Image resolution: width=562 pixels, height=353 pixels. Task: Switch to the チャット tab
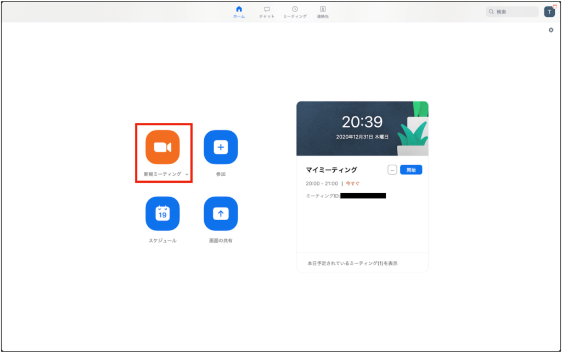(x=267, y=9)
